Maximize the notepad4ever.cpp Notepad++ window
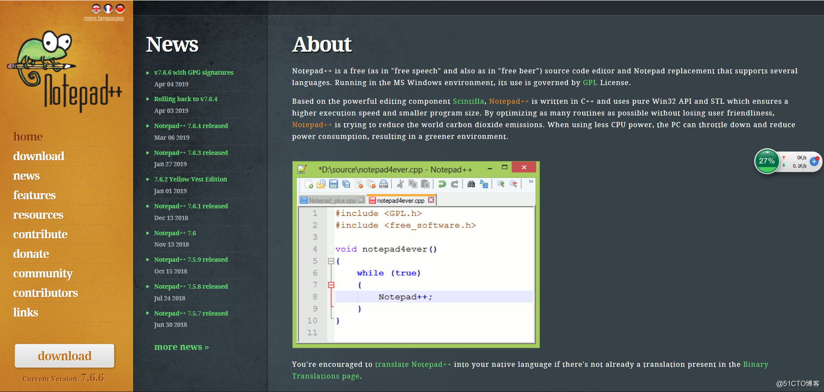Image resolution: width=824 pixels, height=392 pixels. [504, 167]
